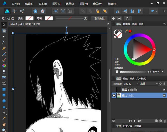Select the Pencil tool
This screenshot has height=132, width=167.
[x=4, y=54]
